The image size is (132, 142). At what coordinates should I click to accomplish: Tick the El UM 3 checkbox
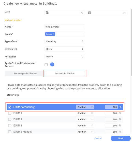pyautogui.click(x=10, y=125)
